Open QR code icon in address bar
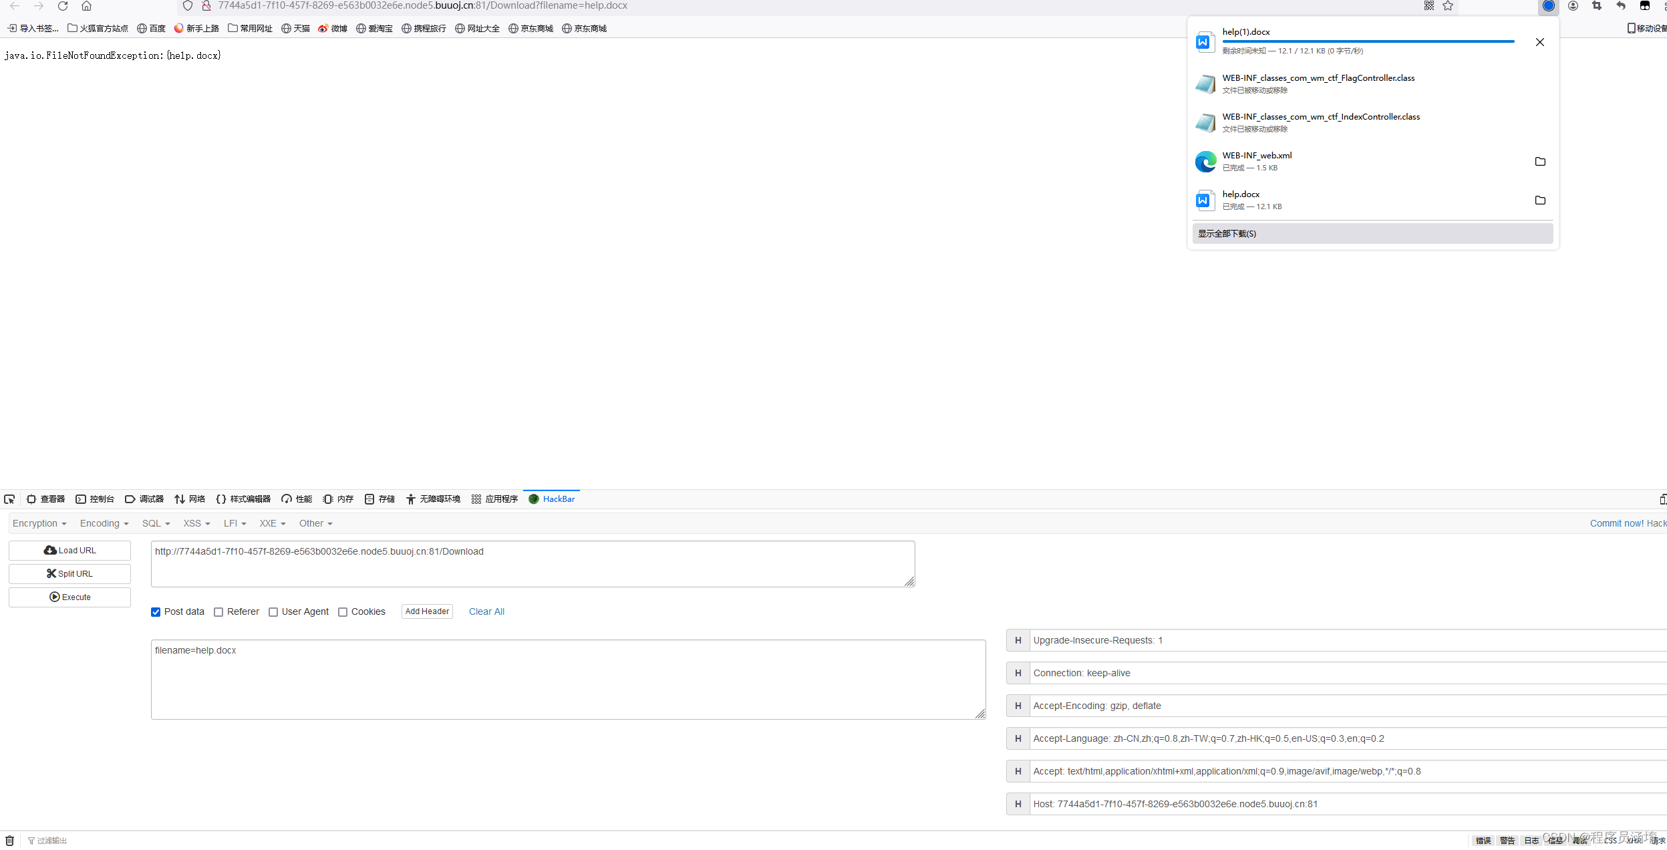 [x=1429, y=6]
